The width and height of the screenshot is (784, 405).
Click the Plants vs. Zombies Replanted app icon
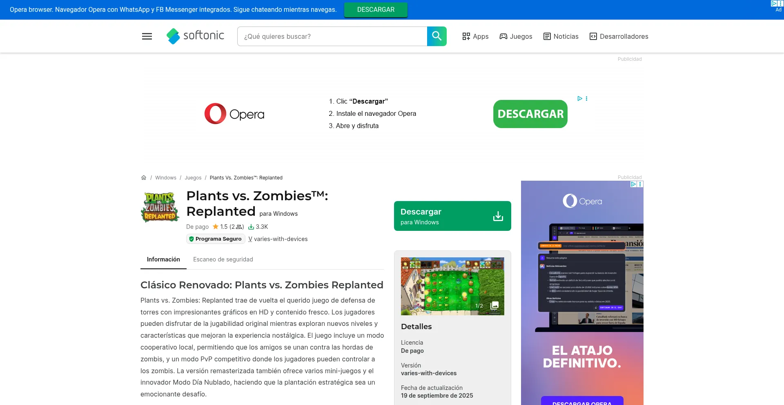pyautogui.click(x=160, y=207)
